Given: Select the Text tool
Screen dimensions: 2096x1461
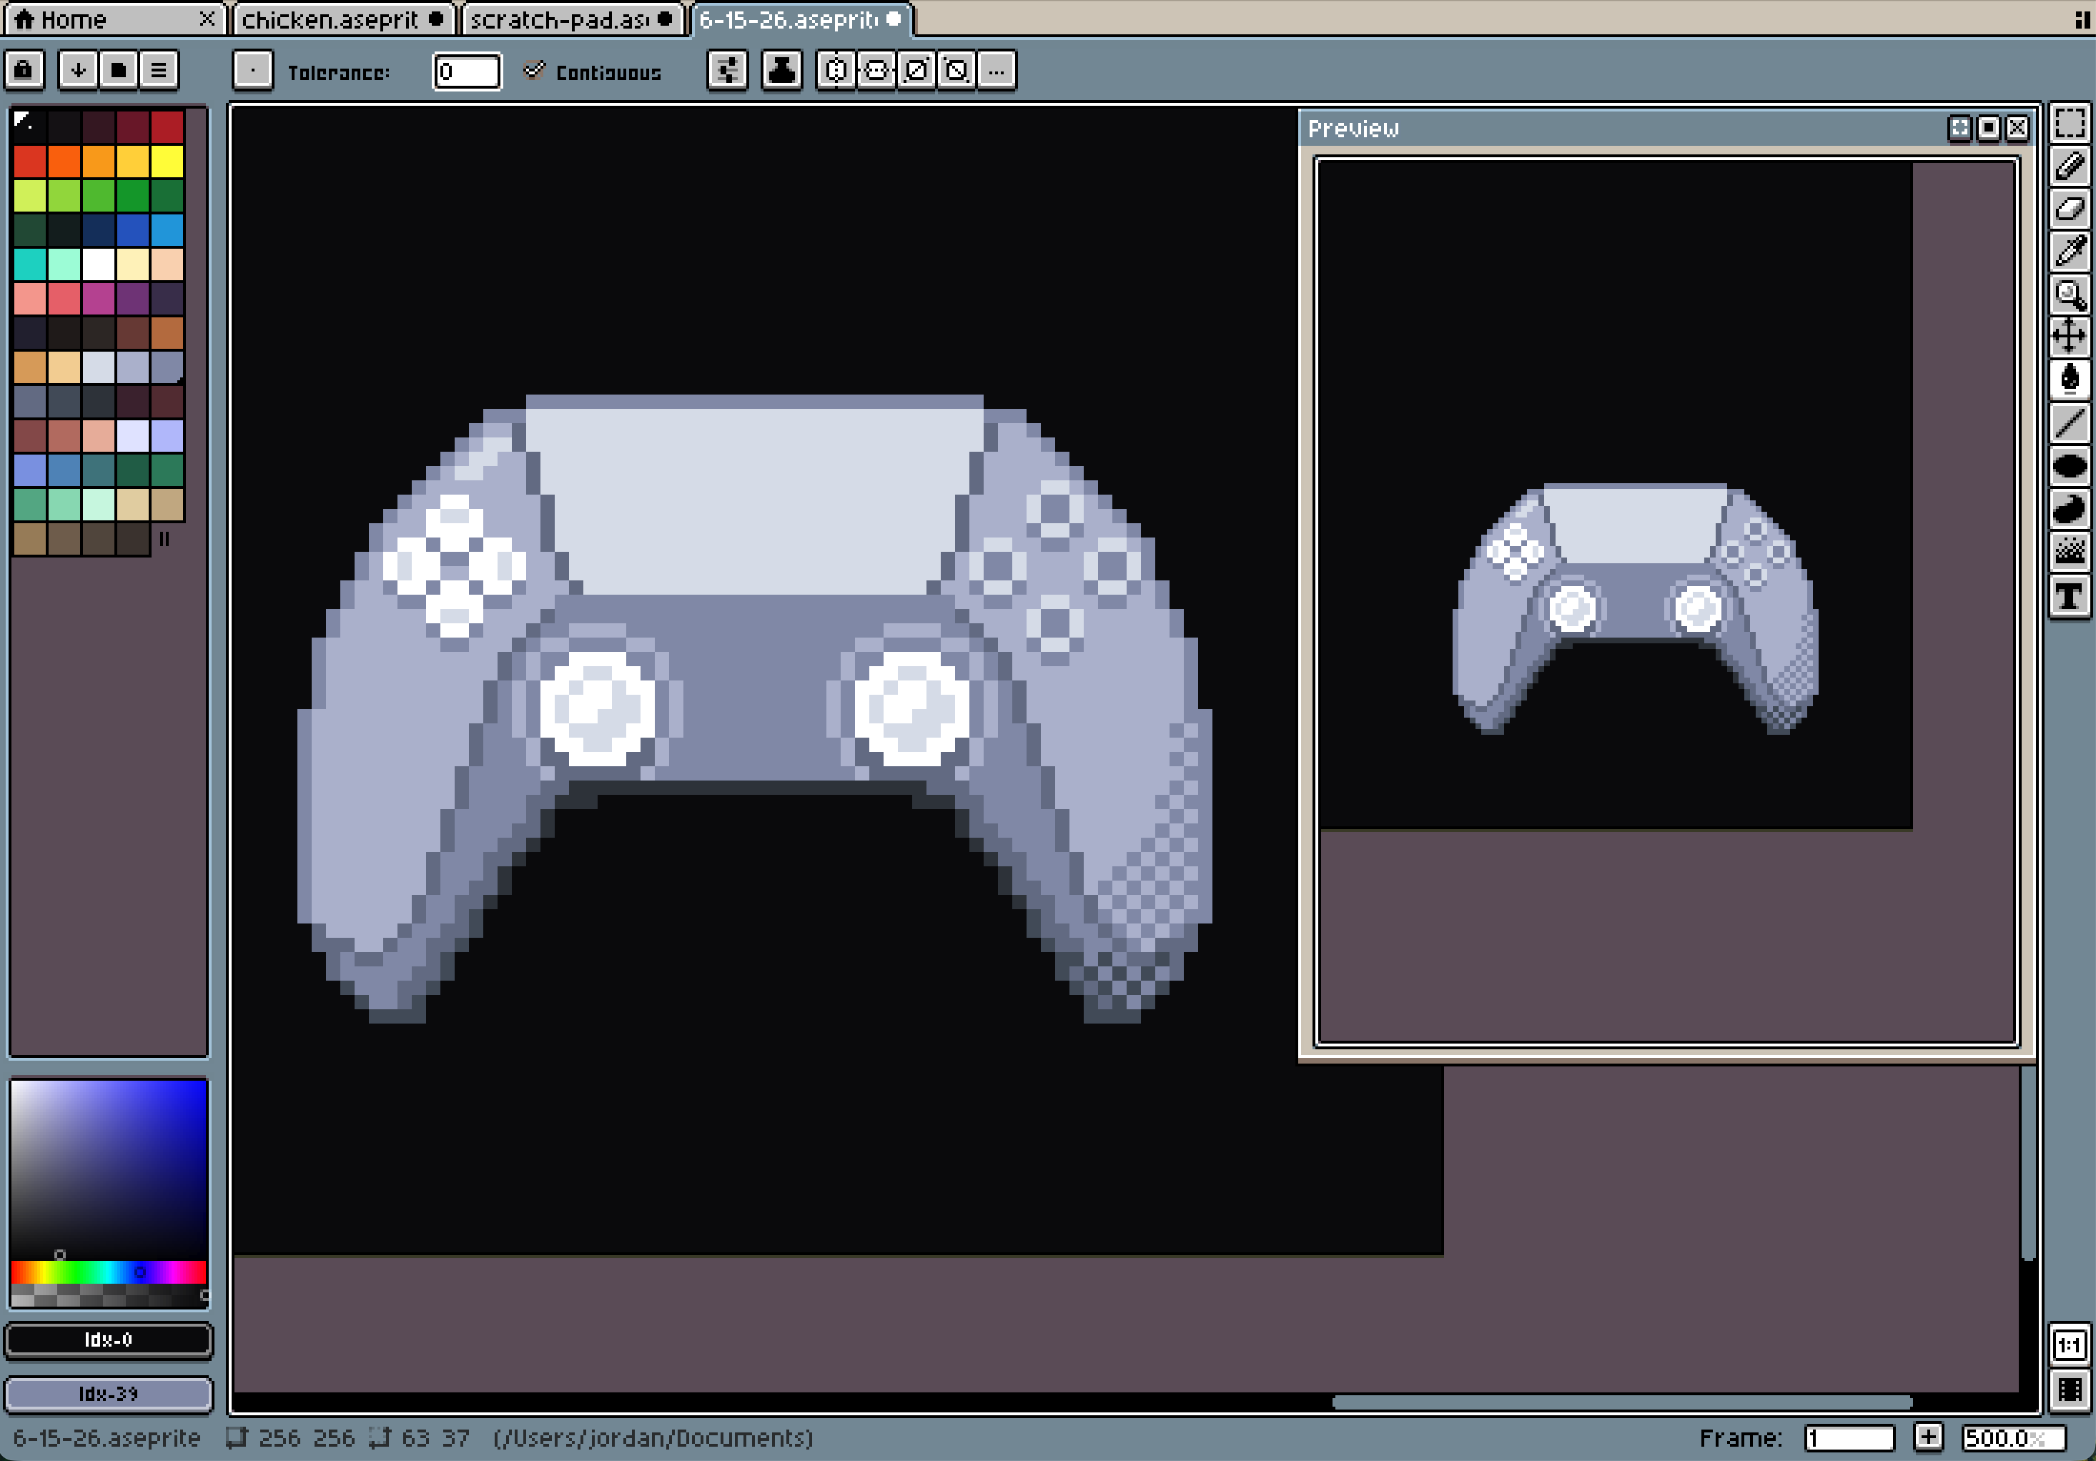Looking at the screenshot, I should [2069, 596].
